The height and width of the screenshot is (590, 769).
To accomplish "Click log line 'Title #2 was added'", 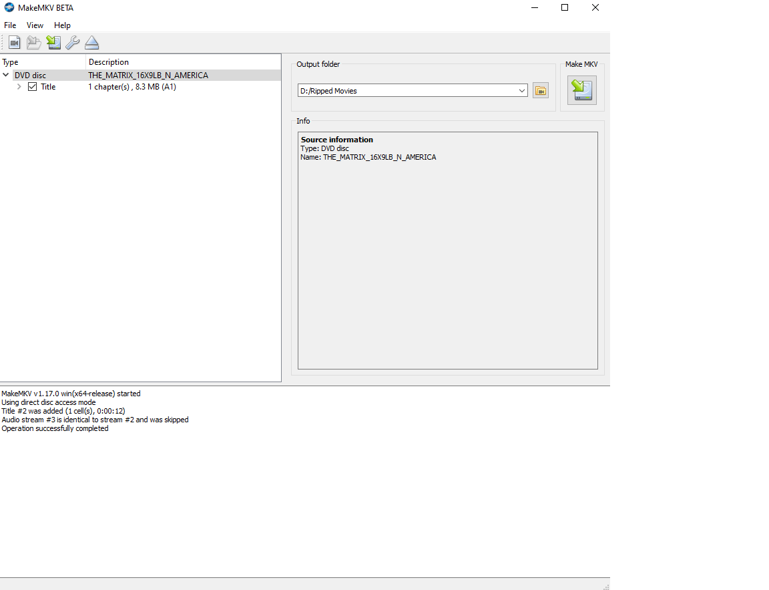I will [63, 412].
